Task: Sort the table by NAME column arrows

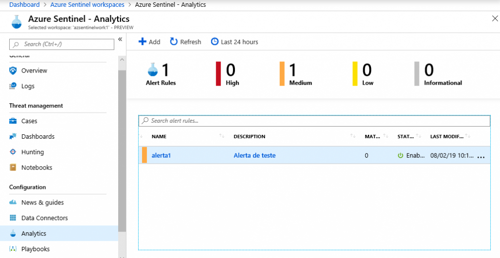Action: click(x=222, y=136)
